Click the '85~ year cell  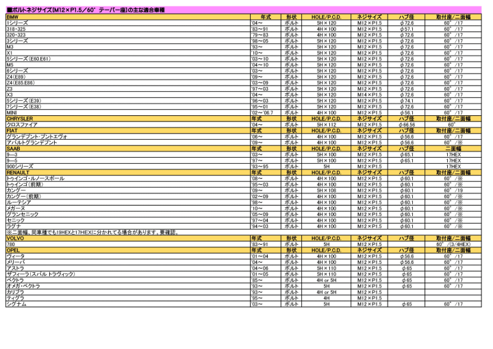click(266, 280)
